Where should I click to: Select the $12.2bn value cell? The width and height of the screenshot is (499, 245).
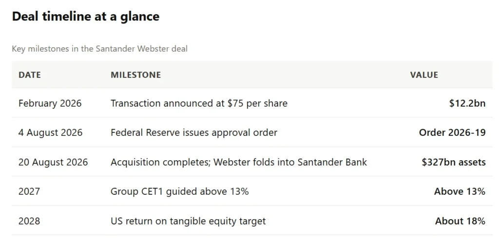pos(467,103)
